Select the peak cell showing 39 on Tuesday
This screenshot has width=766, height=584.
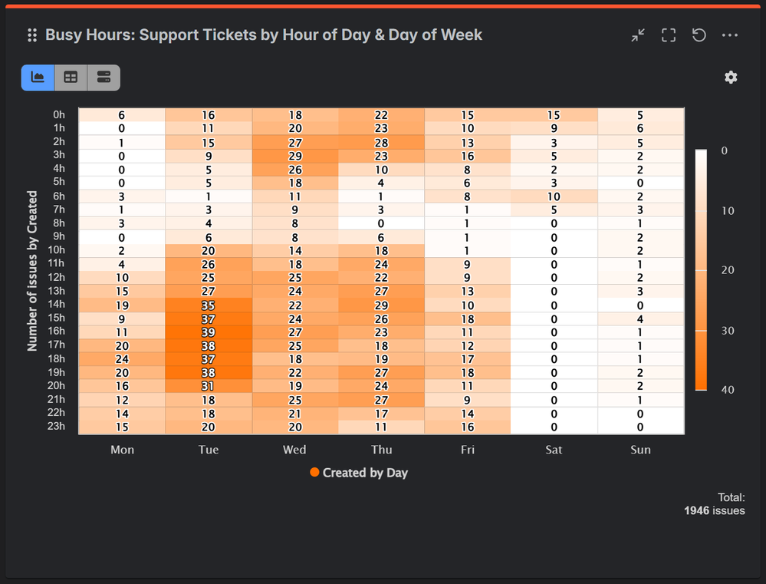208,332
